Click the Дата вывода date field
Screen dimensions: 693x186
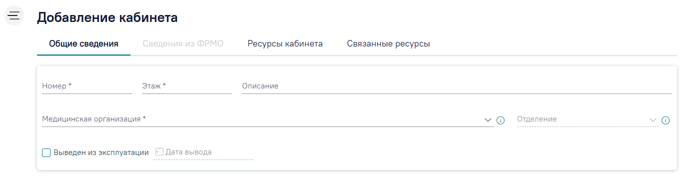point(203,152)
